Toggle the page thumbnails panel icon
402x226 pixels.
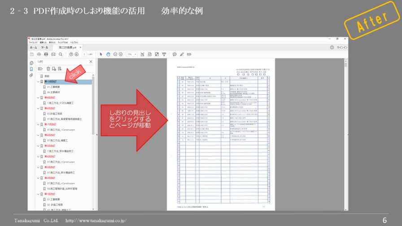coord(31,63)
